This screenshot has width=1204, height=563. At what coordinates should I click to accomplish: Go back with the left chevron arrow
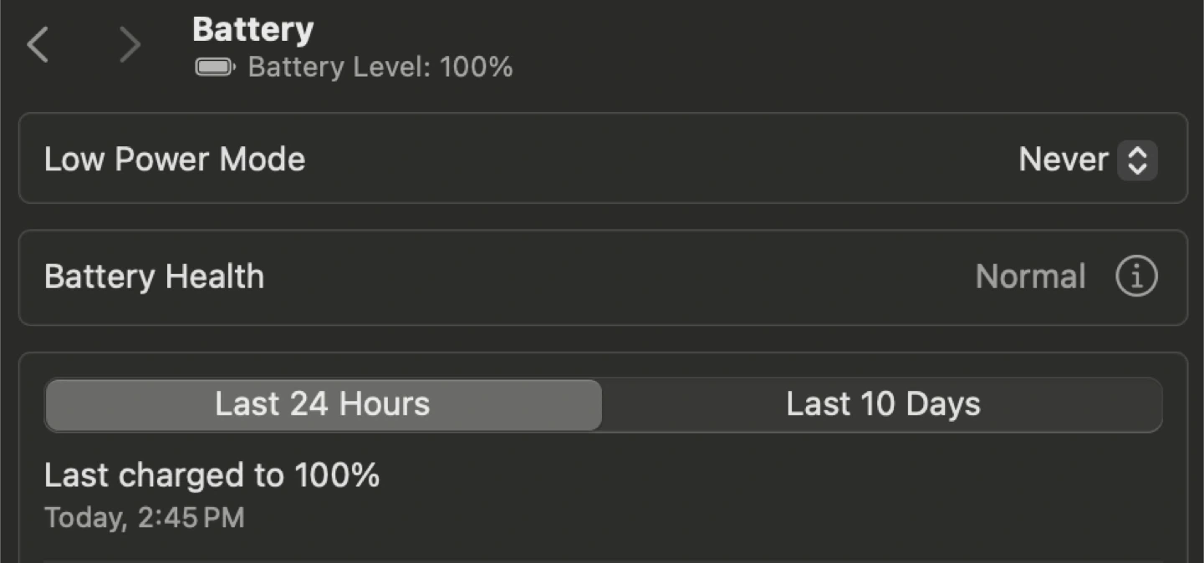click(38, 45)
